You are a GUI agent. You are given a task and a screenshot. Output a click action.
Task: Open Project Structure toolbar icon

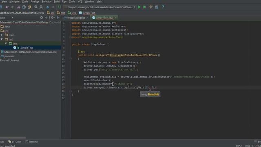coord(157,7)
